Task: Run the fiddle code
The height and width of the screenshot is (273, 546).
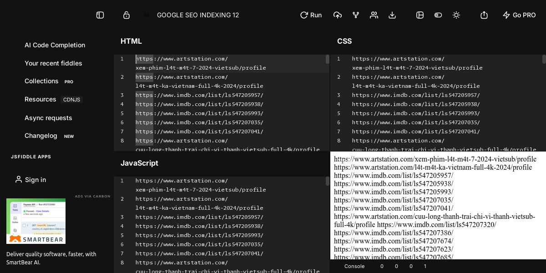Action: pyautogui.click(x=311, y=15)
